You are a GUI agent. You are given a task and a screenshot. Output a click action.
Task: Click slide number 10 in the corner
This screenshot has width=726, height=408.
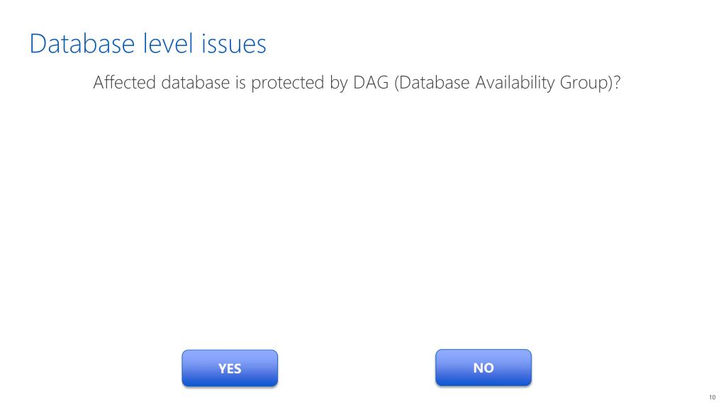[712, 397]
